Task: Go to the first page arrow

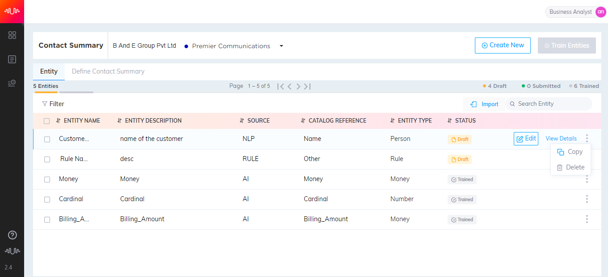Action: click(281, 86)
